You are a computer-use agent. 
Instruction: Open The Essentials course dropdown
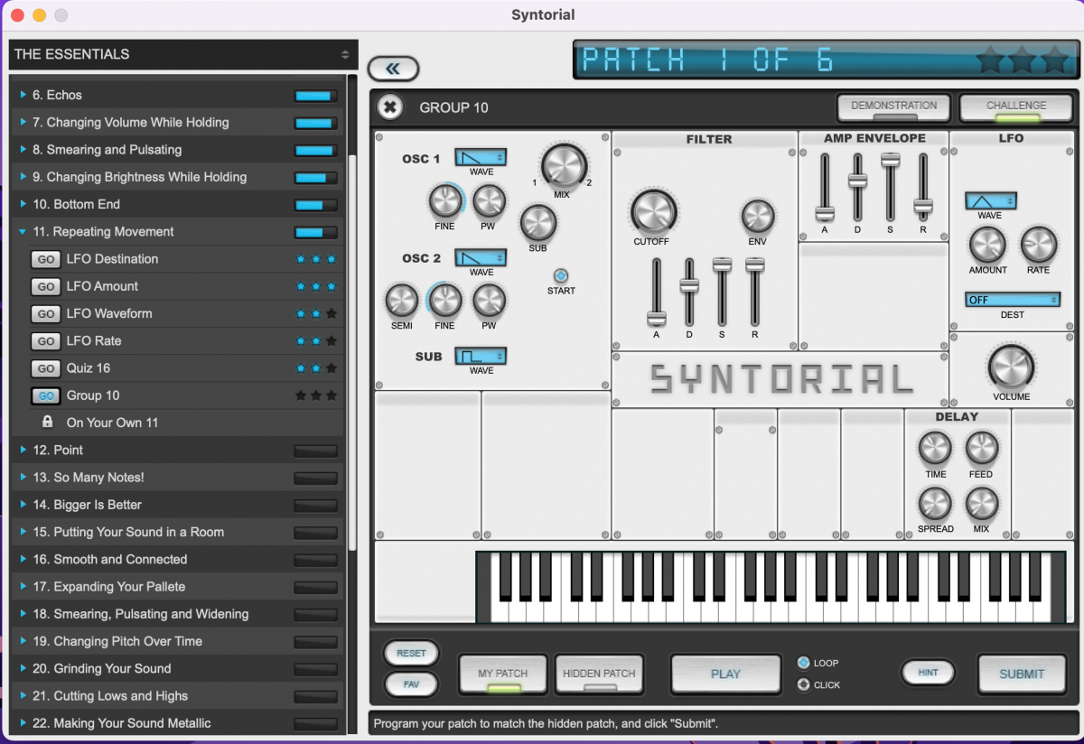(183, 54)
